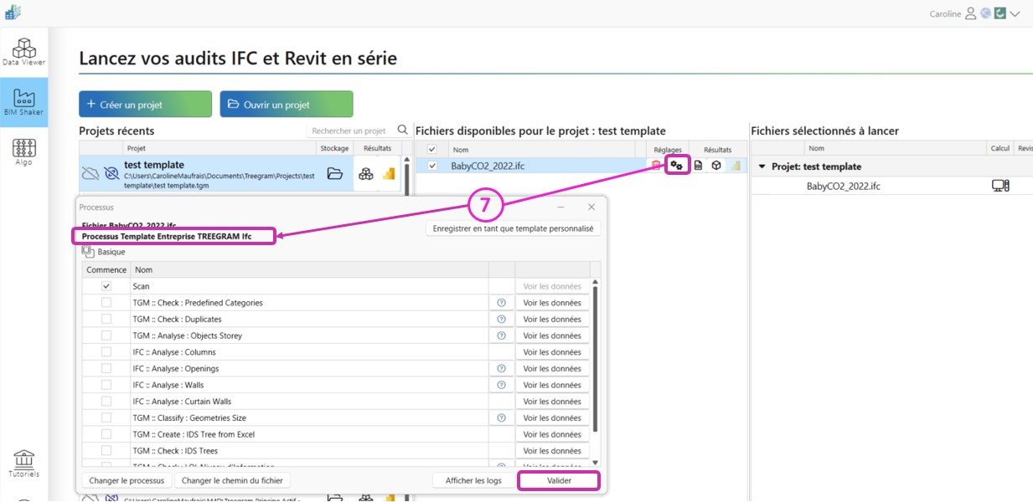Click Créer un projet button
Image resolution: width=1033 pixels, height=502 pixels.
[145, 105]
